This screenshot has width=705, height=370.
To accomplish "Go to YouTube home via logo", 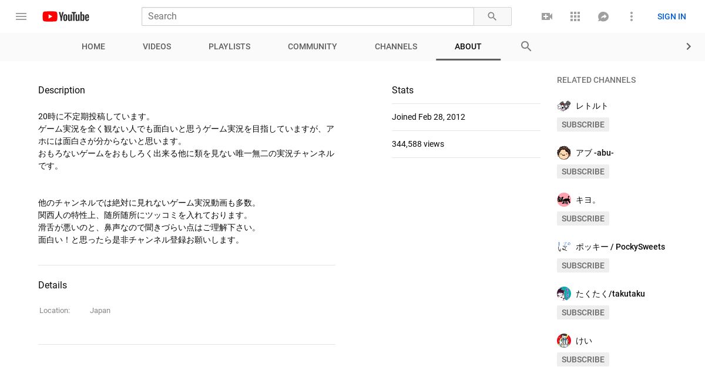I will pyautogui.click(x=66, y=16).
